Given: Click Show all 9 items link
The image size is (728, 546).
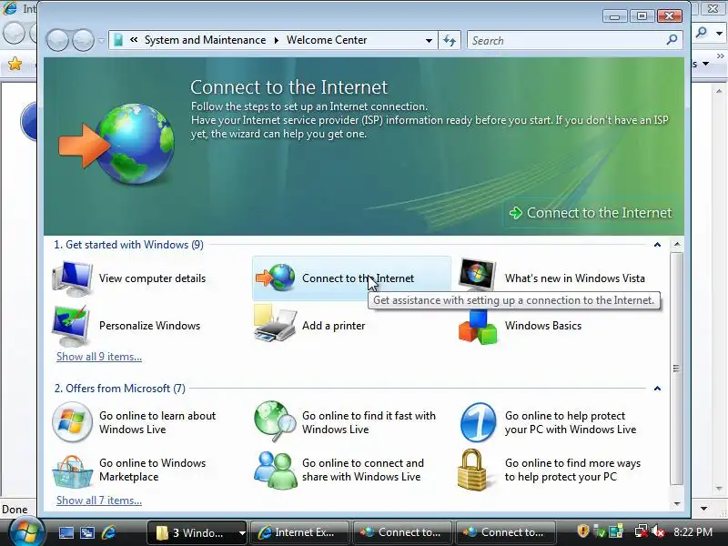Looking at the screenshot, I should click(99, 357).
